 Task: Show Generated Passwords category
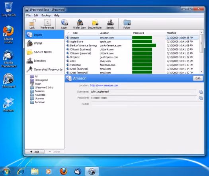click(x=45, y=70)
